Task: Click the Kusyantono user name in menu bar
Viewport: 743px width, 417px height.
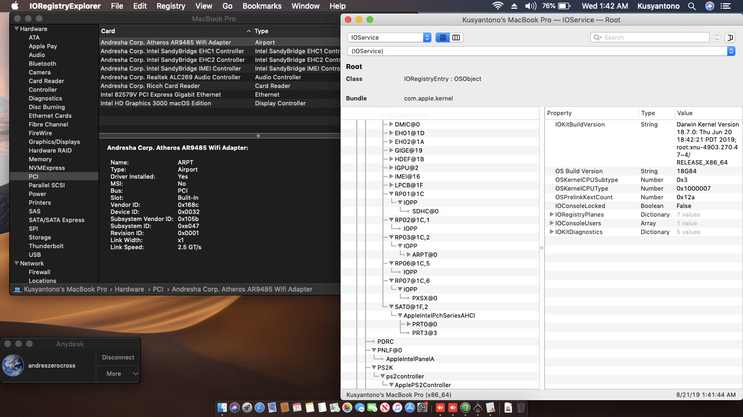Action: (x=658, y=6)
